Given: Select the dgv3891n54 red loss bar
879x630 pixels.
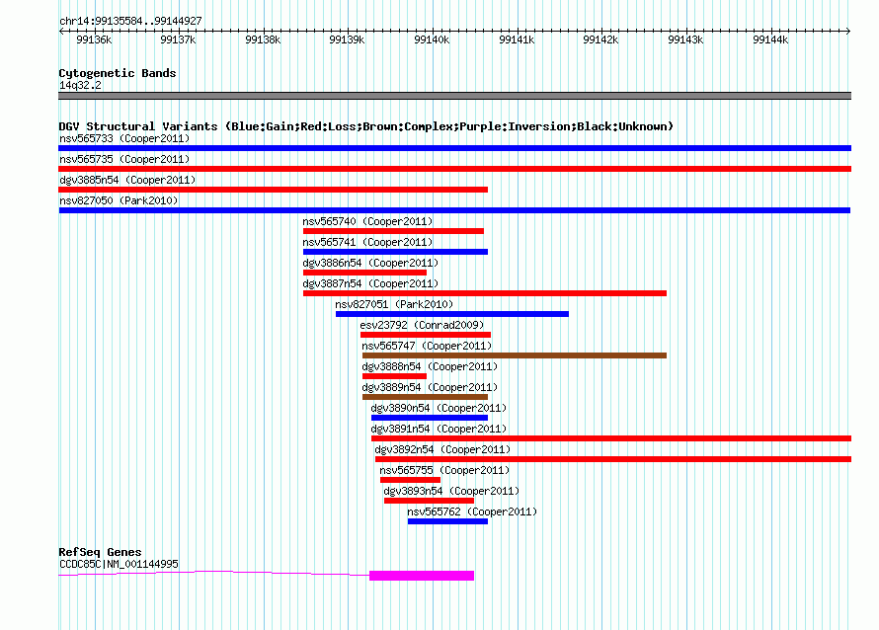Looking at the screenshot, I should 611,438.
